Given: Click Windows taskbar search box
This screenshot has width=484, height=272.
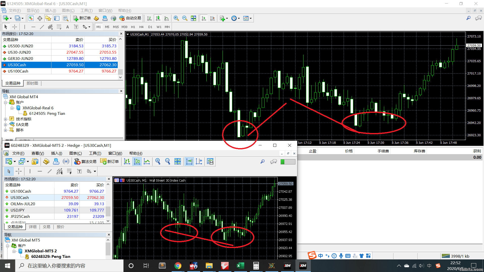Looking at the screenshot, I should (69, 266).
